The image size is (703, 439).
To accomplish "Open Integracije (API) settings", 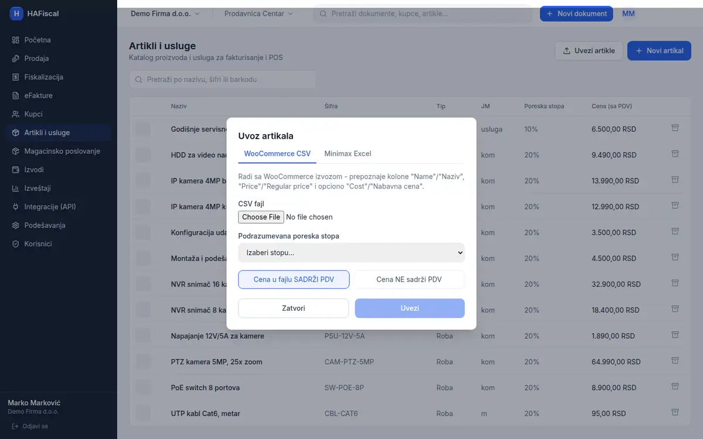I will point(59,207).
